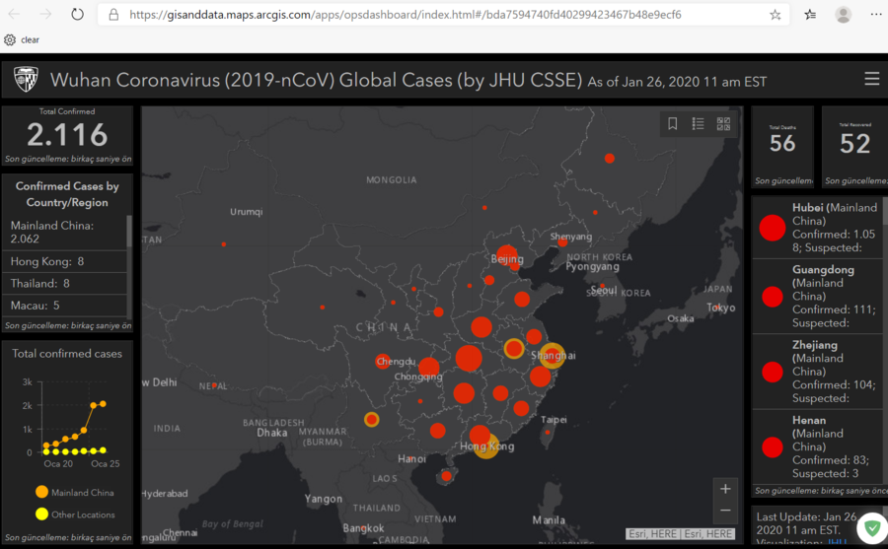
Task: Open the basemap gallery grid icon
Action: click(x=724, y=123)
